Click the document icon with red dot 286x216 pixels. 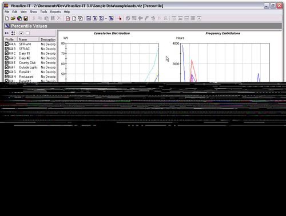[x=68, y=18]
